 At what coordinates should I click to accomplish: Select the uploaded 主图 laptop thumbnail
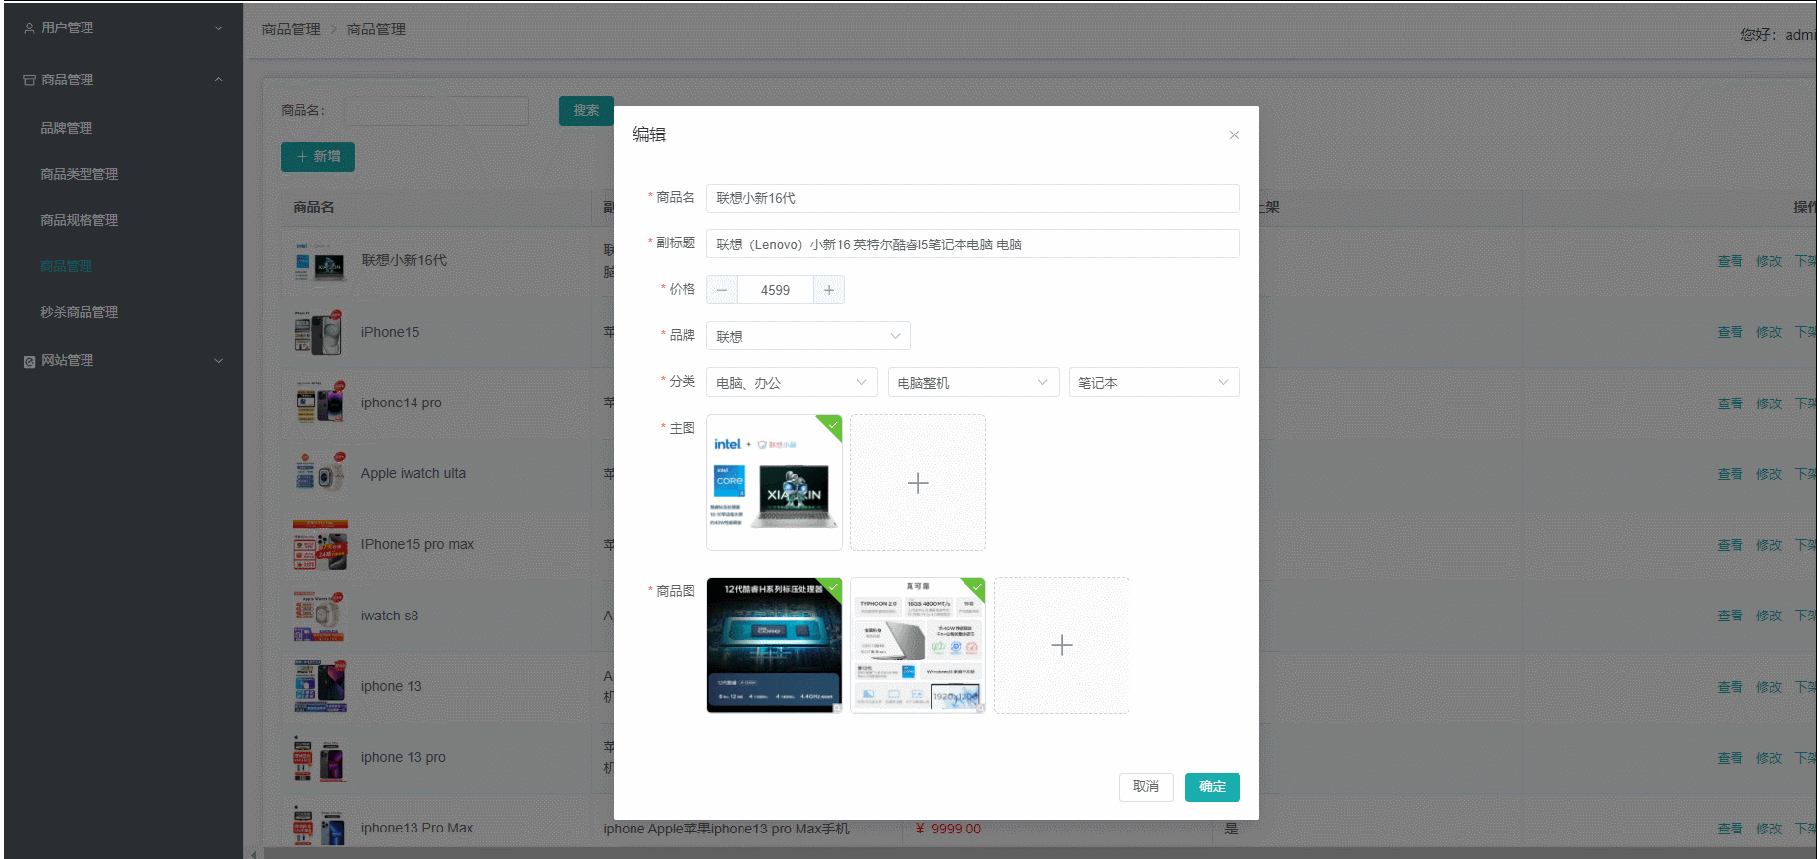pyautogui.click(x=774, y=482)
